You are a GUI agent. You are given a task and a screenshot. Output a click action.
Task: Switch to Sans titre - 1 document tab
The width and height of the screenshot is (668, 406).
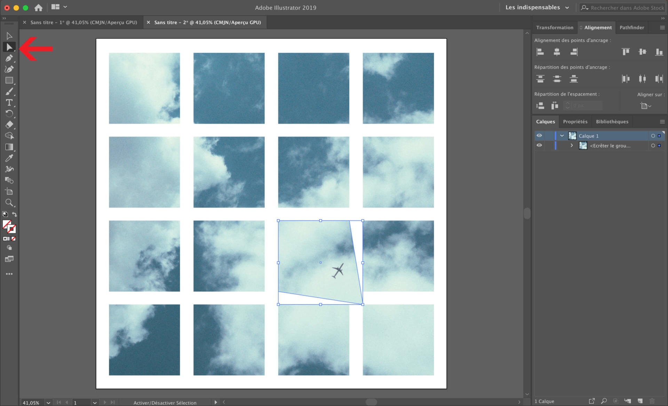pos(83,22)
